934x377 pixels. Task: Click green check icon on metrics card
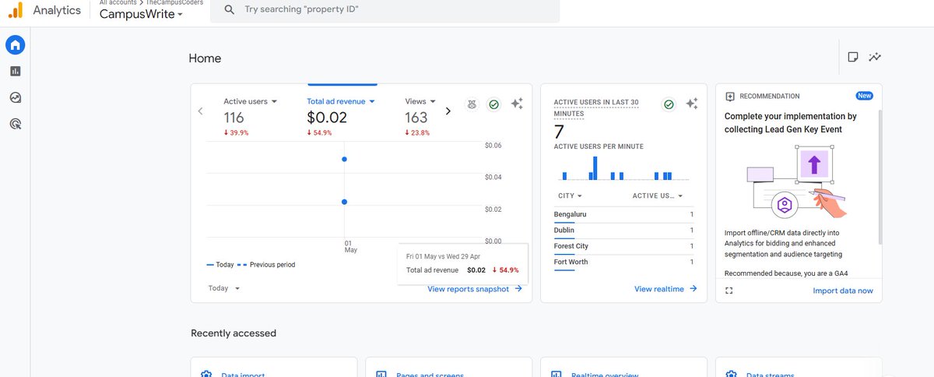493,104
